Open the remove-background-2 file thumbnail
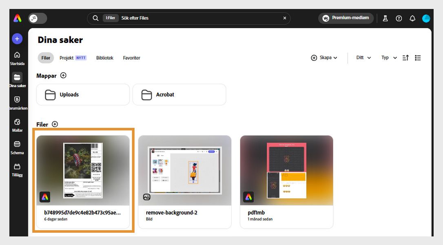Image resolution: width=443 pixels, height=245 pixels. tap(184, 170)
